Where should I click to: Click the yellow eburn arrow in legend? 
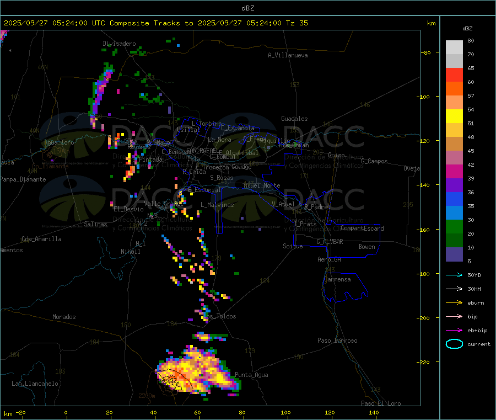[x=454, y=303]
